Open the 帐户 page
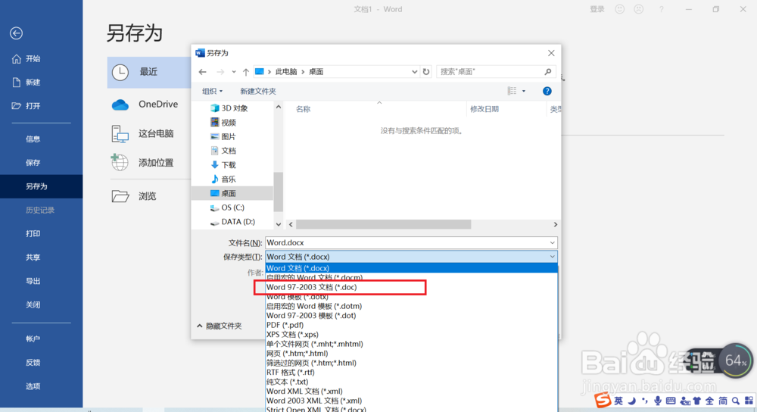This screenshot has width=757, height=412. click(33, 339)
